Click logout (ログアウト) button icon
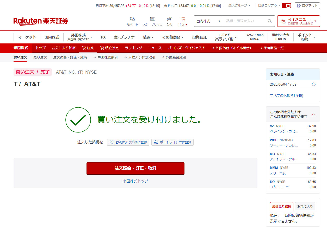327x231 pixels. [299, 6]
